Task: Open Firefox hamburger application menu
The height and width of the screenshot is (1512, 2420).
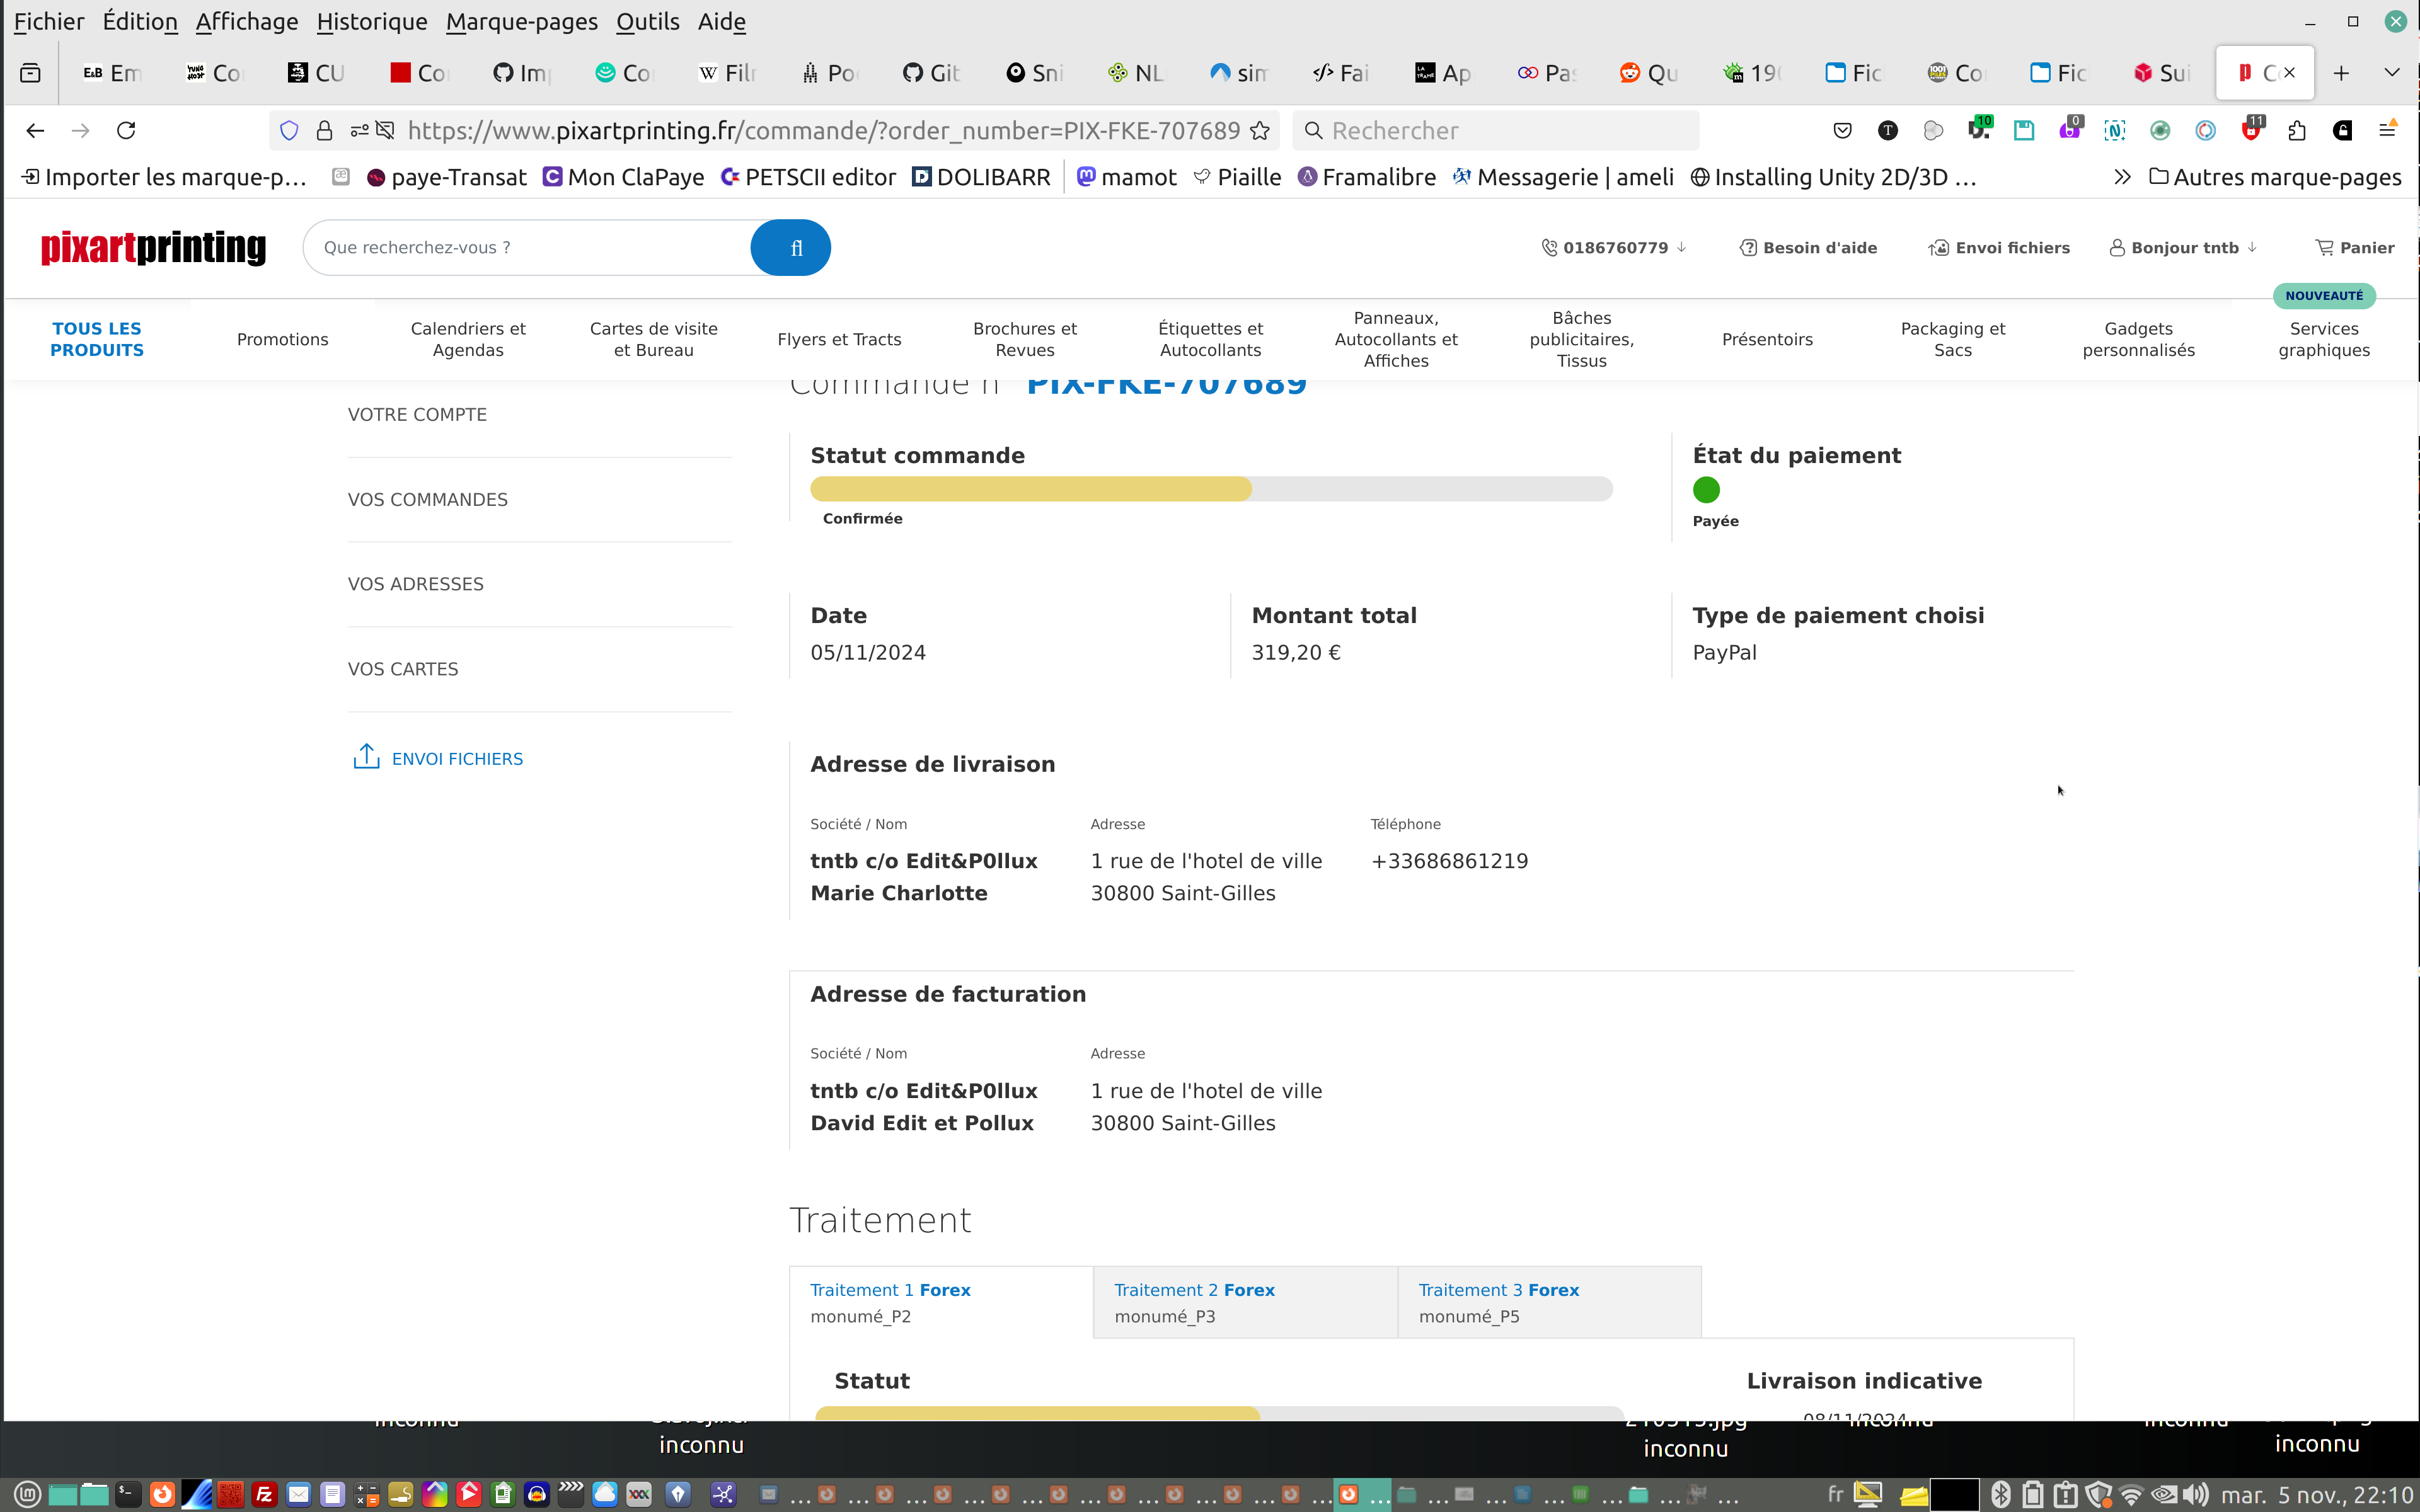Action: (x=2387, y=130)
